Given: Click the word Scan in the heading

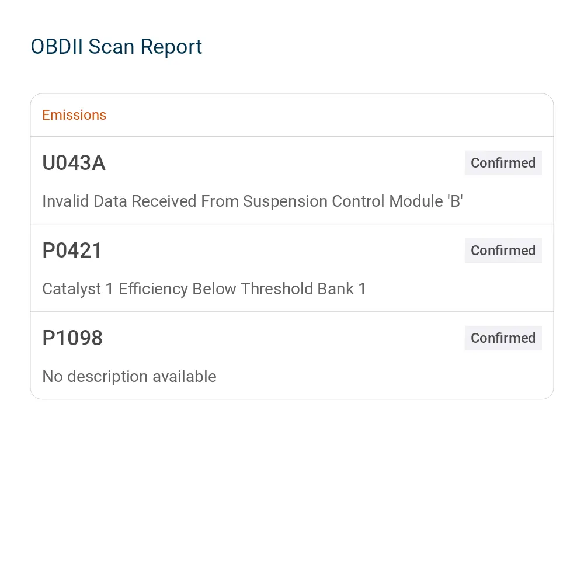Looking at the screenshot, I should [112, 47].
